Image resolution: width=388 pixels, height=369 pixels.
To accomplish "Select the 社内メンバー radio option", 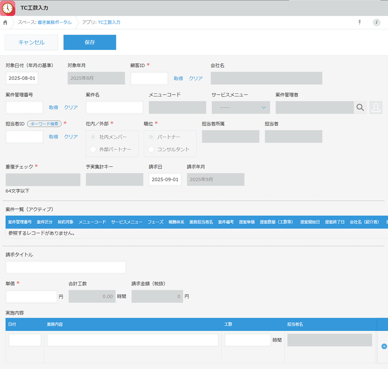I will point(93,137).
